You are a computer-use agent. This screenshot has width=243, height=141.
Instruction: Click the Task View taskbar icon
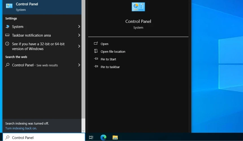pyautogui.click(x=91, y=137)
